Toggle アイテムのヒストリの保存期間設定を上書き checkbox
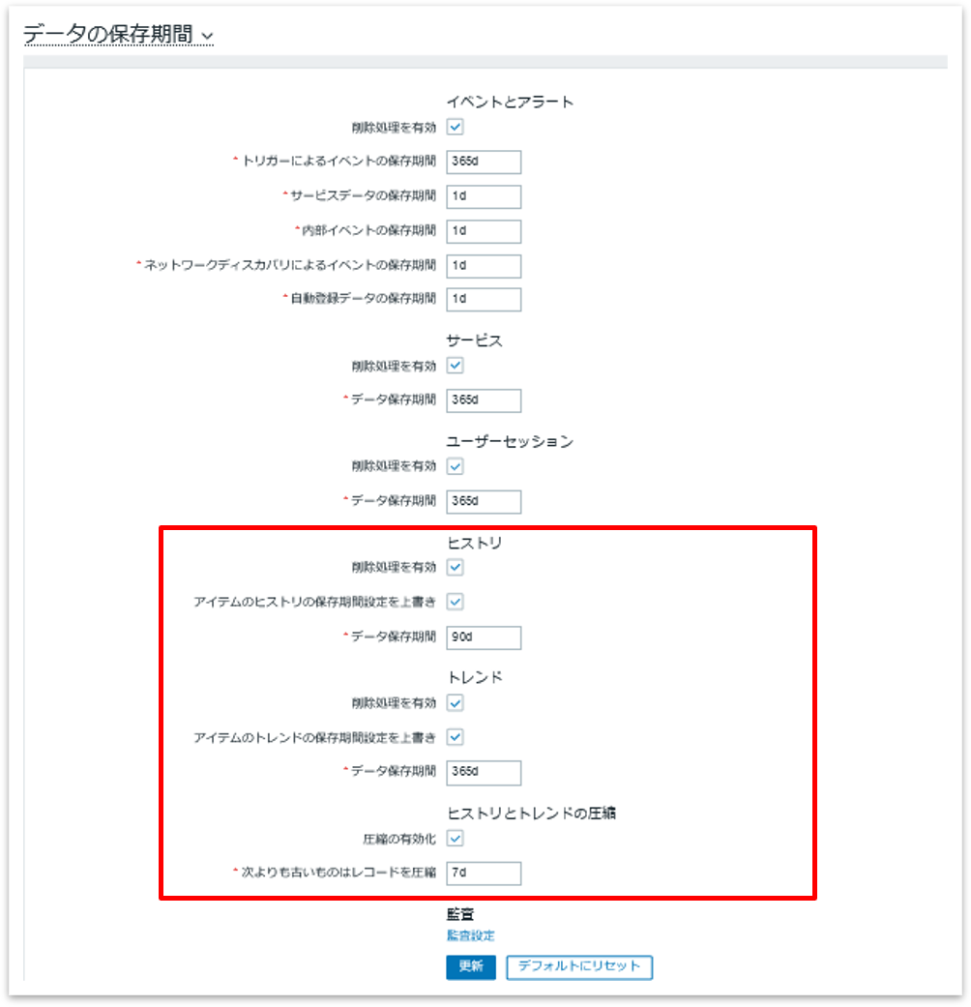The image size is (971, 1007). point(456,602)
